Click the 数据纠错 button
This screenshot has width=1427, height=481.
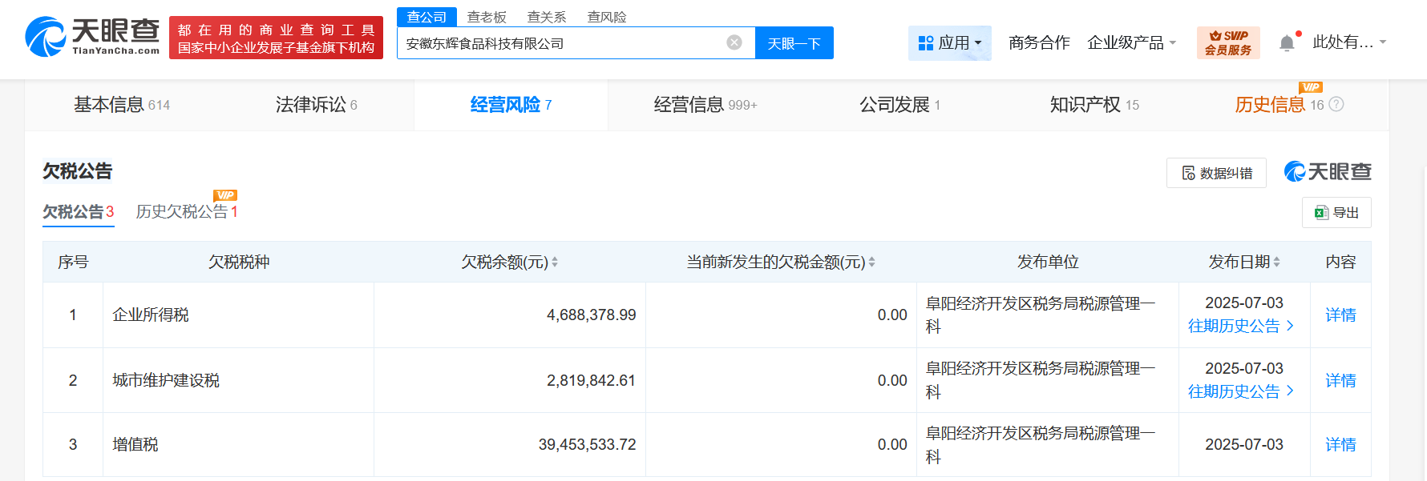tap(1216, 173)
